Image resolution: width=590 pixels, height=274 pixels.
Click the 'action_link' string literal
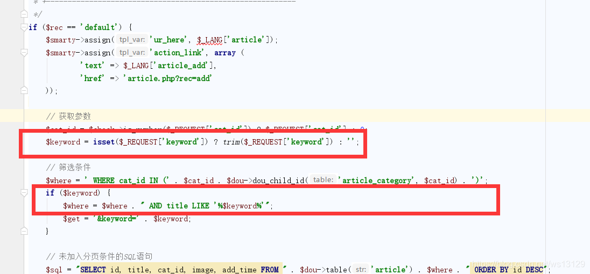[x=179, y=53]
